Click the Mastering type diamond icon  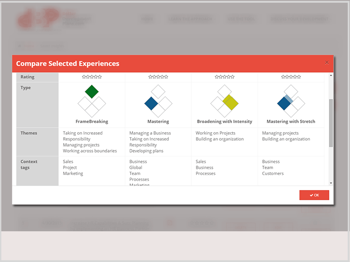click(x=158, y=101)
